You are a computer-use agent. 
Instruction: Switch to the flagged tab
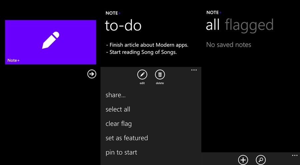click(249, 25)
